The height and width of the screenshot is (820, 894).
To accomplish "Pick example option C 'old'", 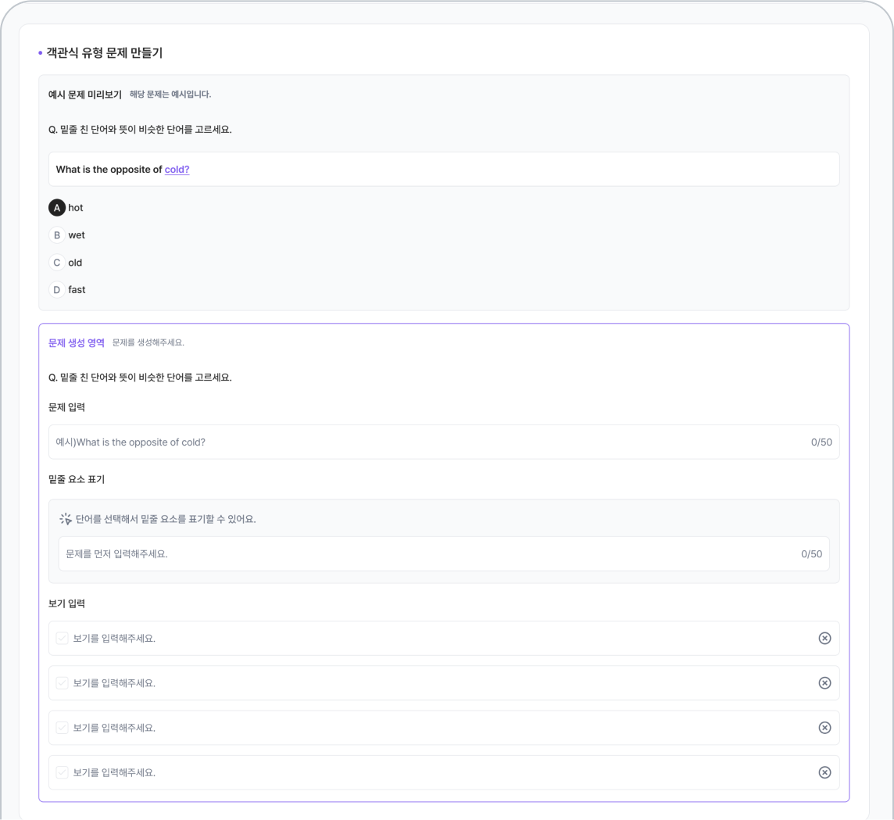I will tap(57, 263).
